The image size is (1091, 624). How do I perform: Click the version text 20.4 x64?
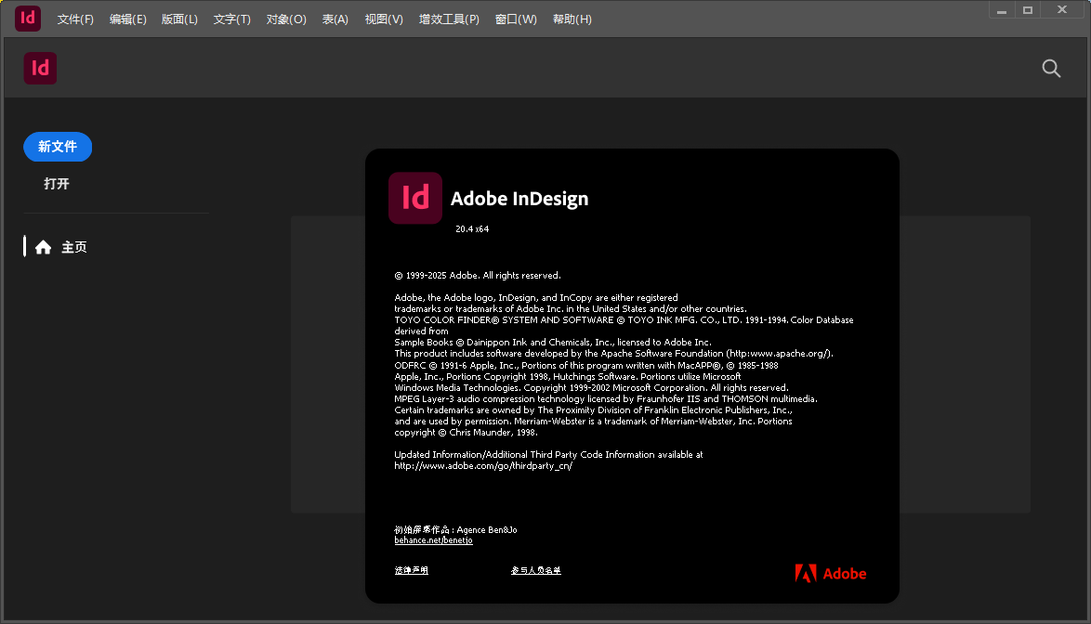[x=472, y=229]
